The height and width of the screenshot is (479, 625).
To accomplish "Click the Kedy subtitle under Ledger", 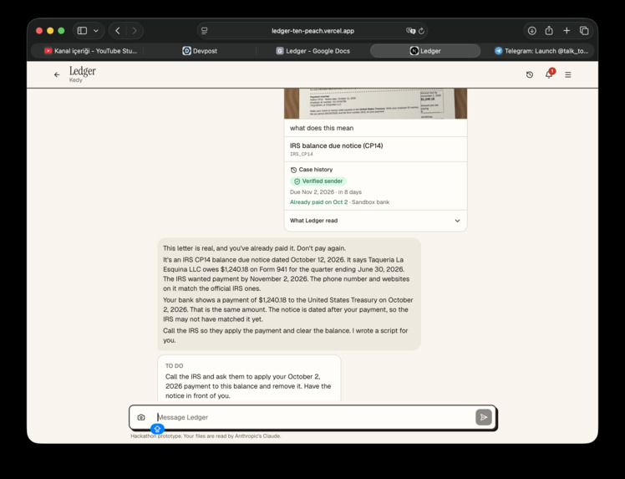I will 76,79.
